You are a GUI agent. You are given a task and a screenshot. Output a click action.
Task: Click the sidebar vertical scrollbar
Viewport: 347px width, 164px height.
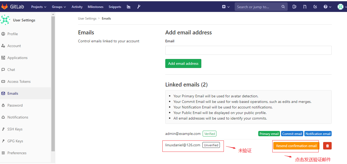point(53,84)
